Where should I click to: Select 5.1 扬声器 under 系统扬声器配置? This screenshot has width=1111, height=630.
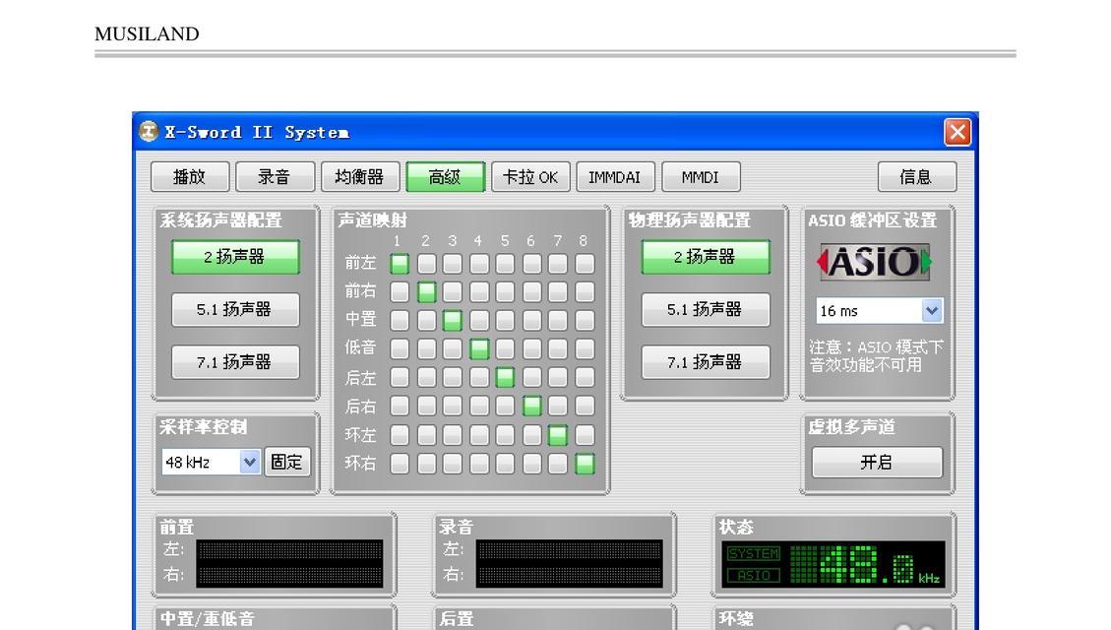coord(235,310)
